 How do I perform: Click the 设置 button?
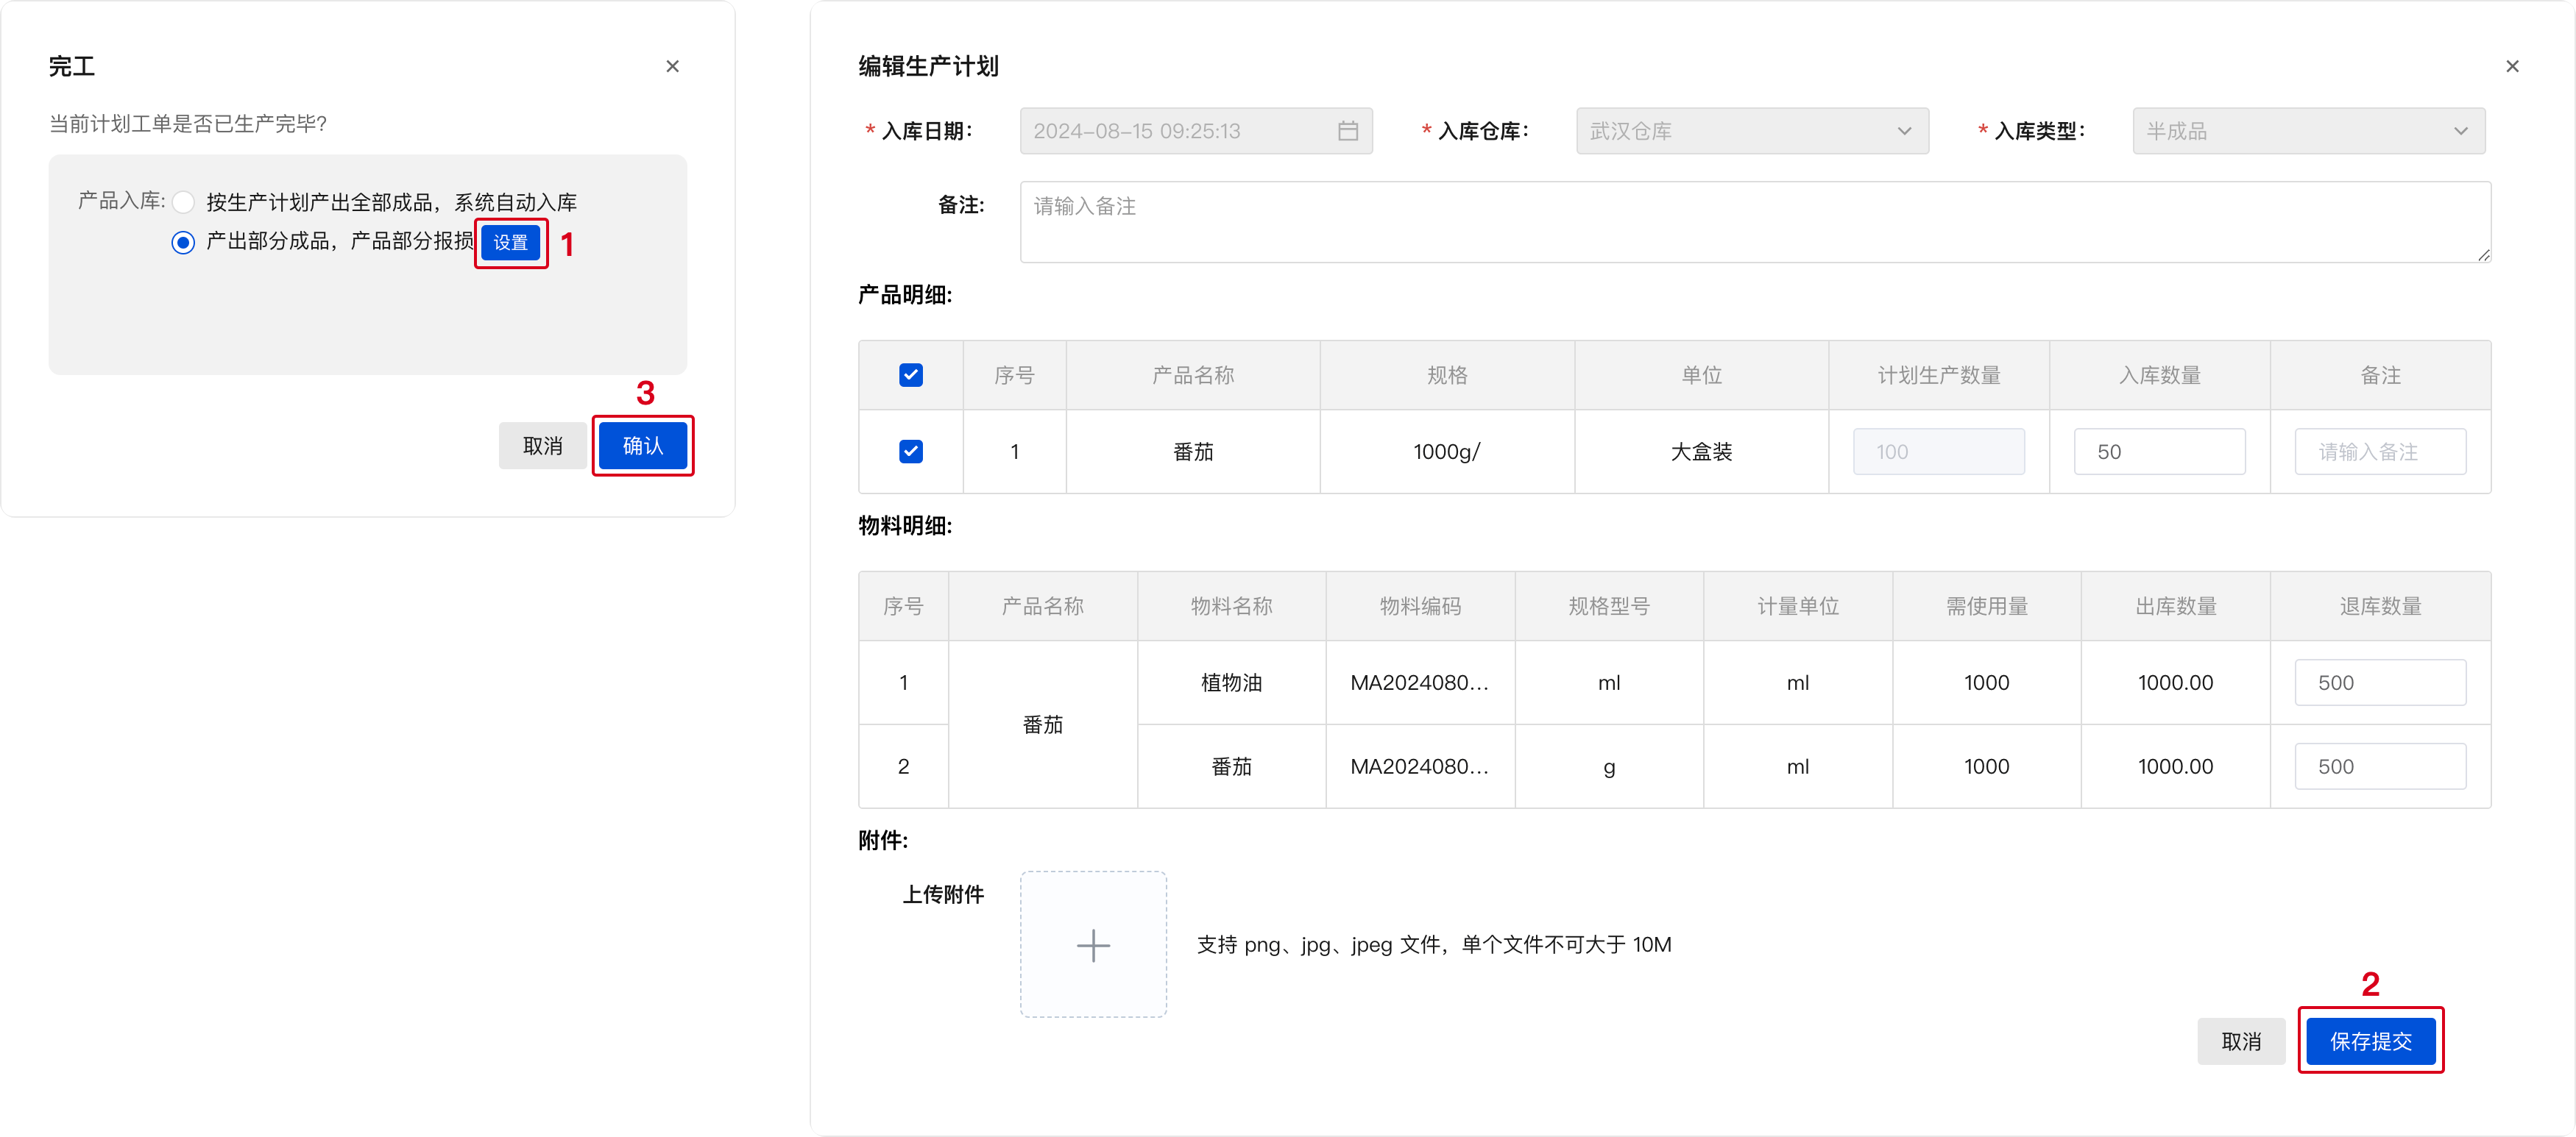pyautogui.click(x=511, y=243)
